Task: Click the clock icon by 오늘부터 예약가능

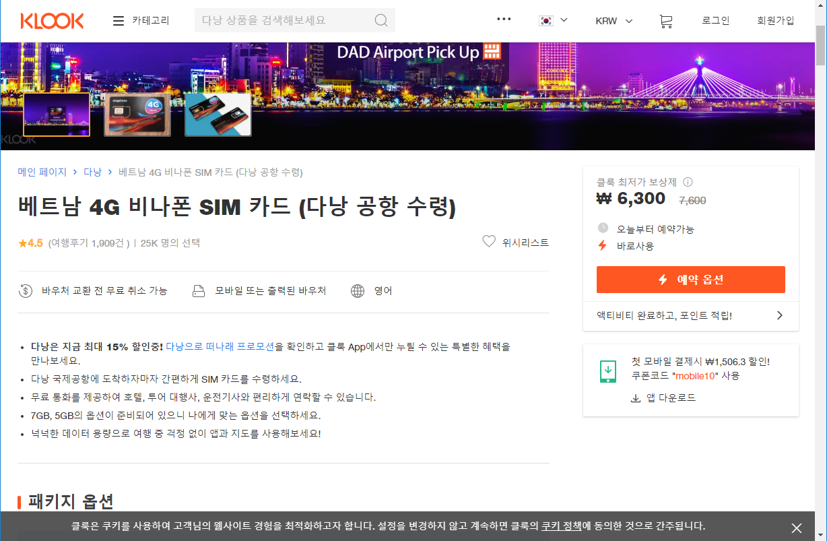Action: 603,228
